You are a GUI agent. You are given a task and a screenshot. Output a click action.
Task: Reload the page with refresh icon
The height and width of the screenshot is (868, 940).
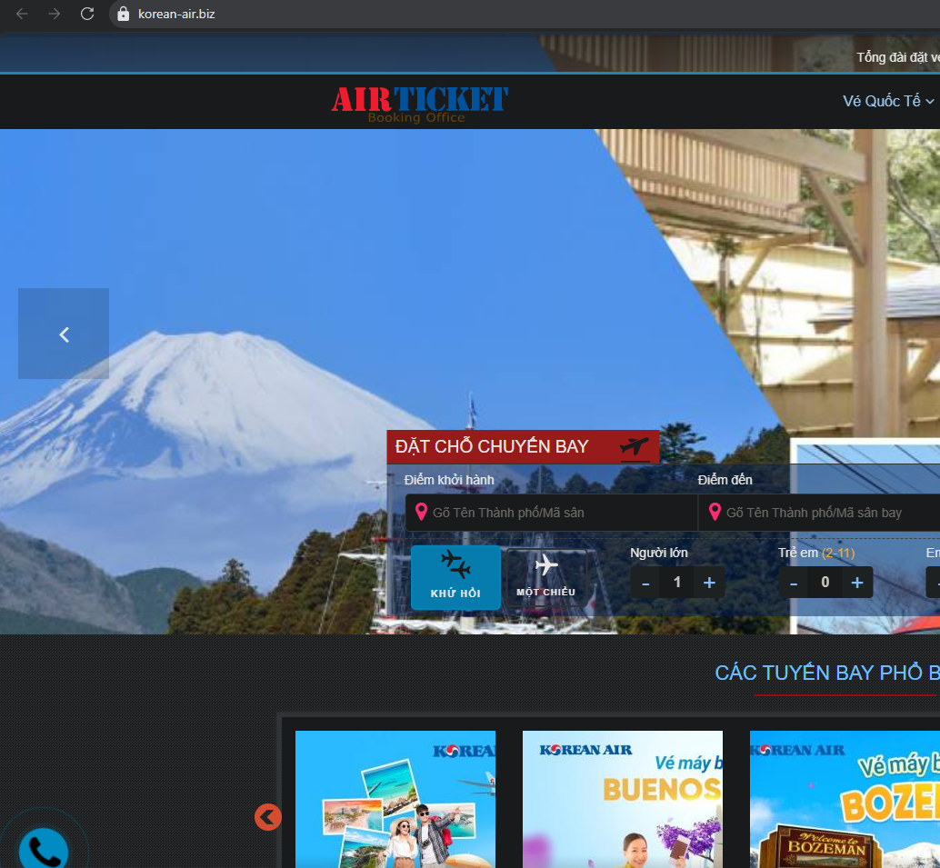[87, 14]
